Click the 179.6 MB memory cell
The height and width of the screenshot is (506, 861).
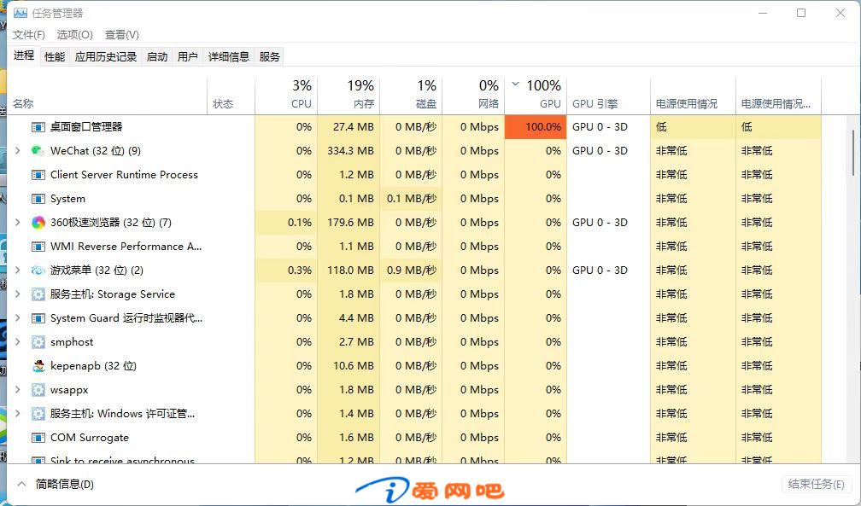pyautogui.click(x=348, y=222)
